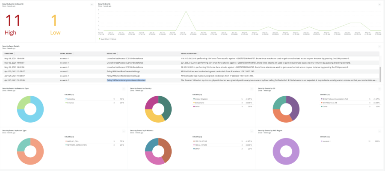Open Security Events by ISP widget menu
This screenshot has width=385, height=171.
pyautogui.click(x=380, y=89)
